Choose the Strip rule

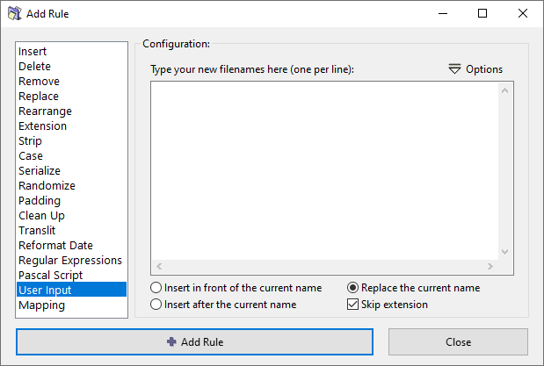pos(71,140)
